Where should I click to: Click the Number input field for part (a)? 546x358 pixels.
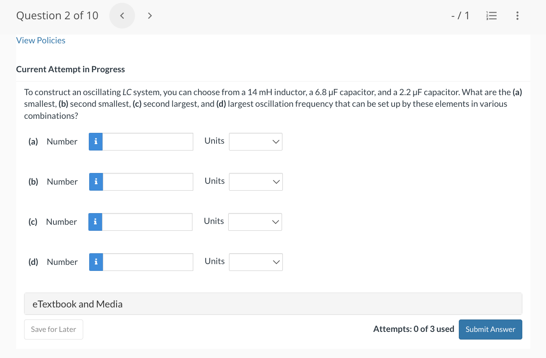[147, 142]
